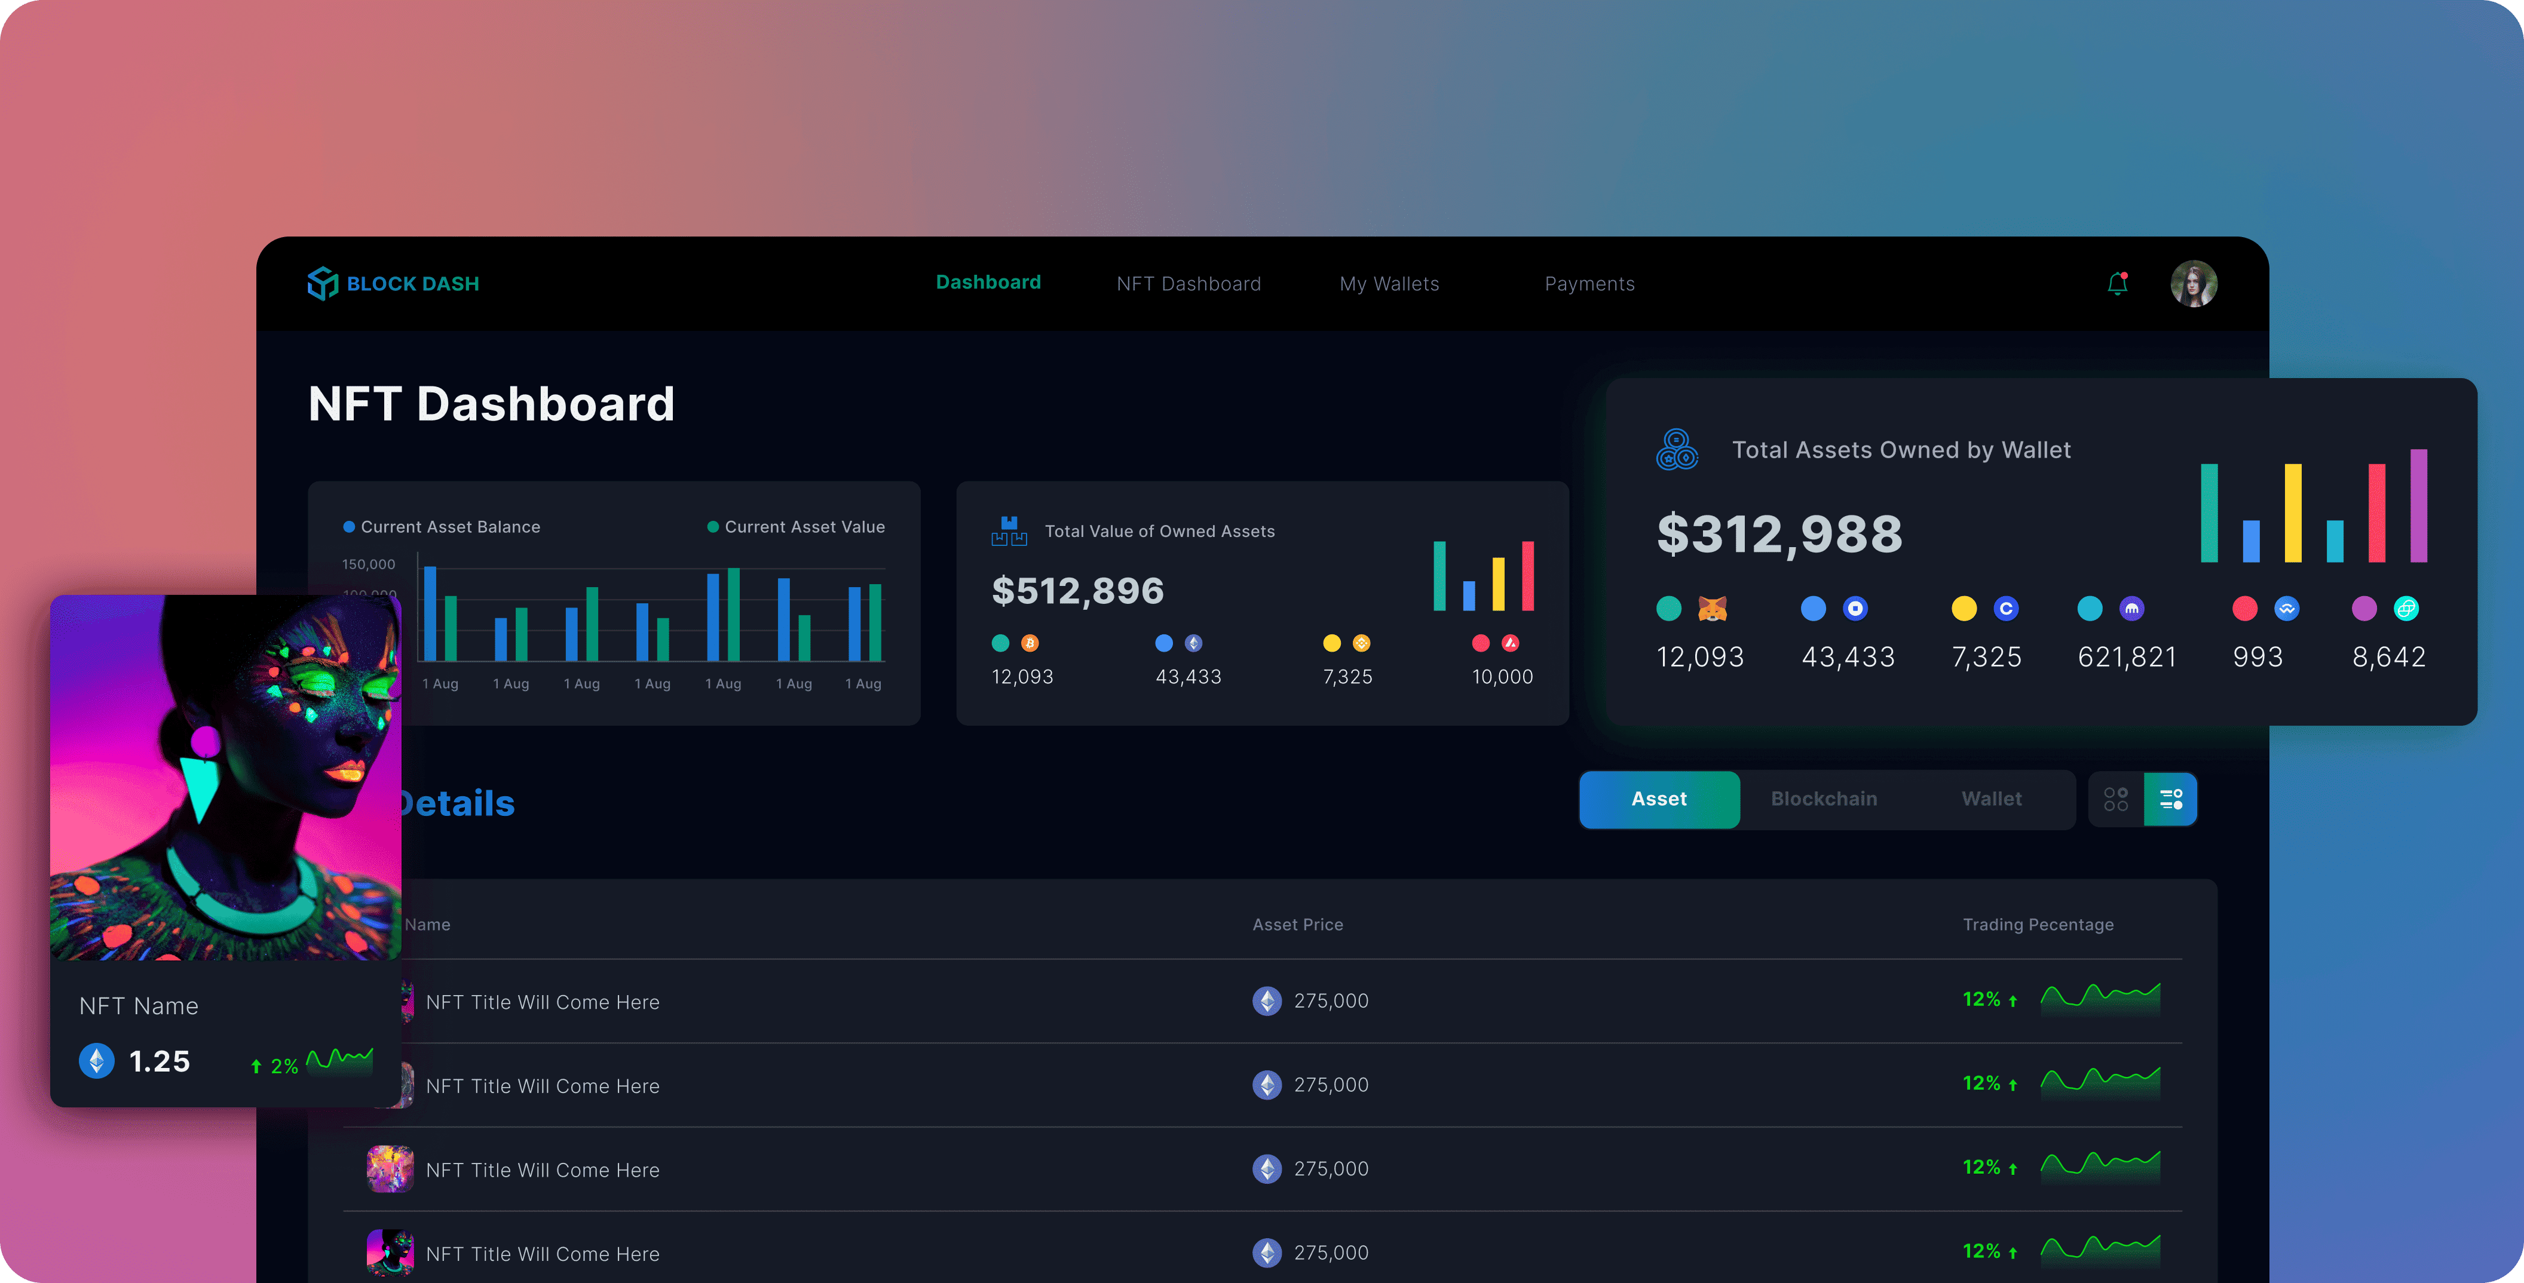Click the first row trading sparkline chart

(x=2101, y=999)
